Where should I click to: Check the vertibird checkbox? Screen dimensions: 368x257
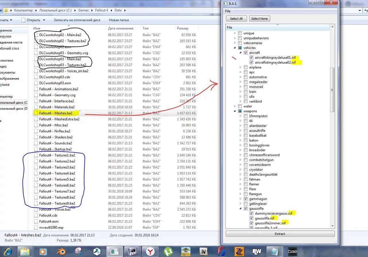click(x=246, y=101)
